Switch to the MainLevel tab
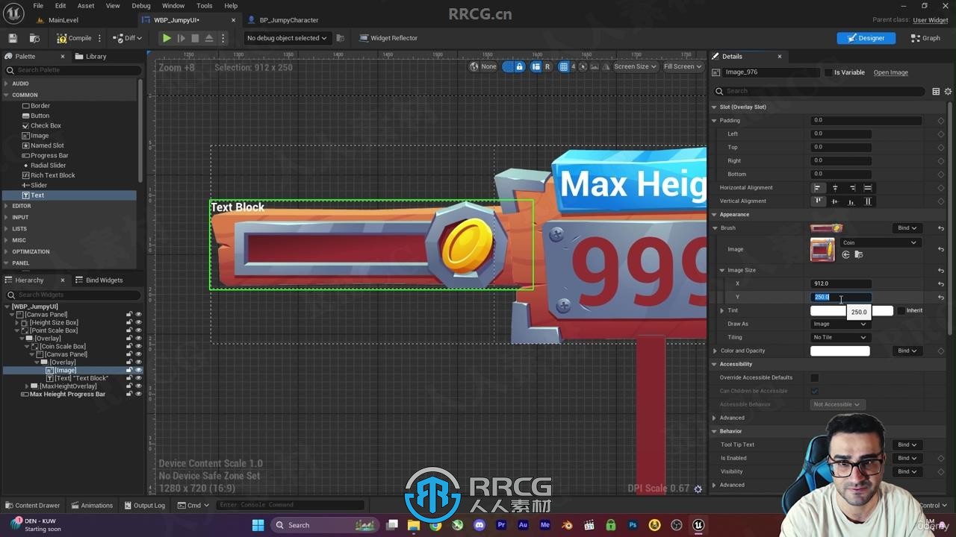The width and height of the screenshot is (956, 537). [x=63, y=20]
